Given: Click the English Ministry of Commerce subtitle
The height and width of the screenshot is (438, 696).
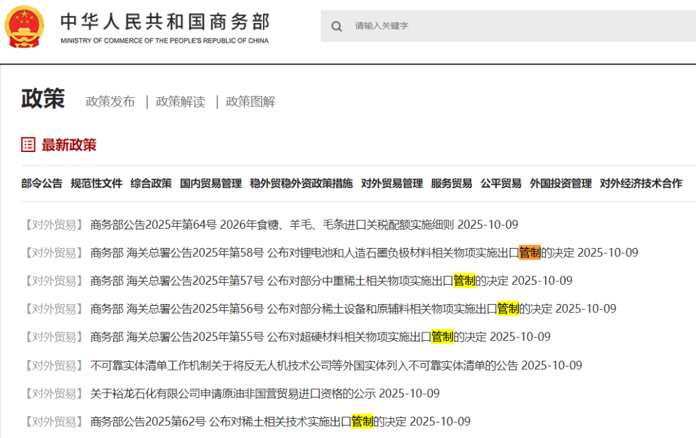Looking at the screenshot, I should click(165, 41).
